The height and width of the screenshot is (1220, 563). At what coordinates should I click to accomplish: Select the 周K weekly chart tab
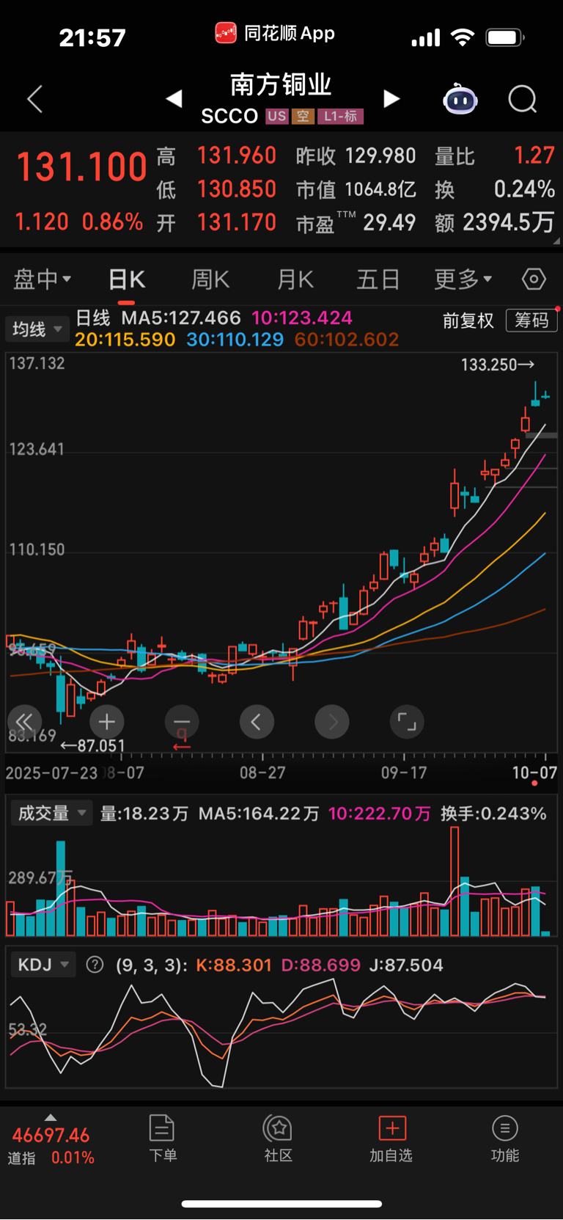(210, 280)
